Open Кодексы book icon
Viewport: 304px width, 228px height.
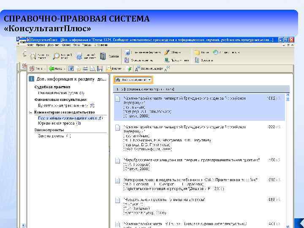[103, 56]
